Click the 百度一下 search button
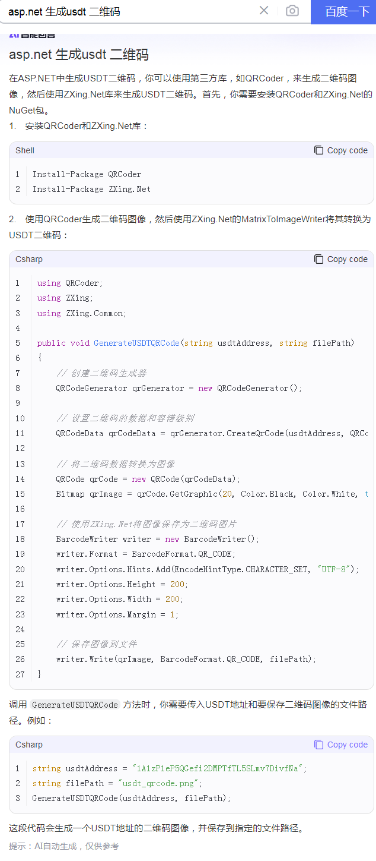Viewport: 376px width, 861px height. (346, 11)
